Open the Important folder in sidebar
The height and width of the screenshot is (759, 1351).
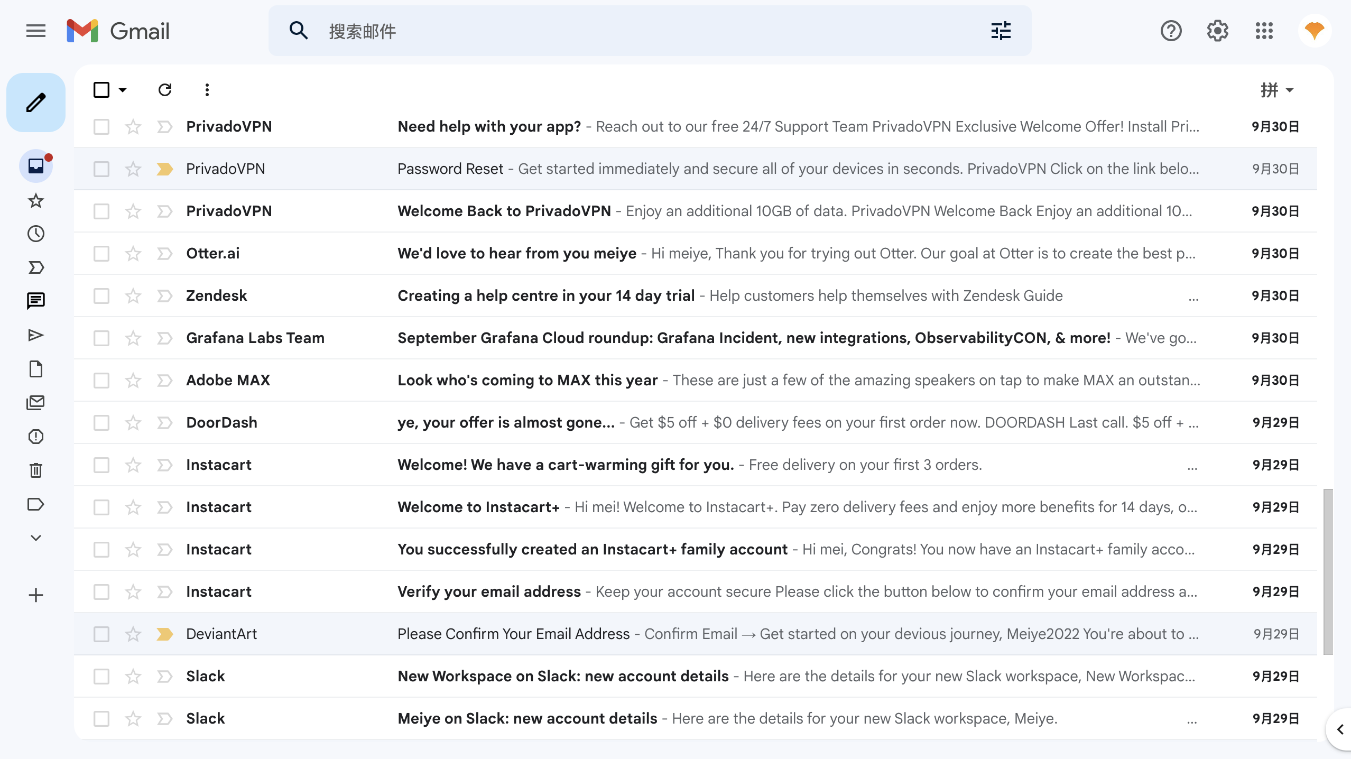(36, 267)
